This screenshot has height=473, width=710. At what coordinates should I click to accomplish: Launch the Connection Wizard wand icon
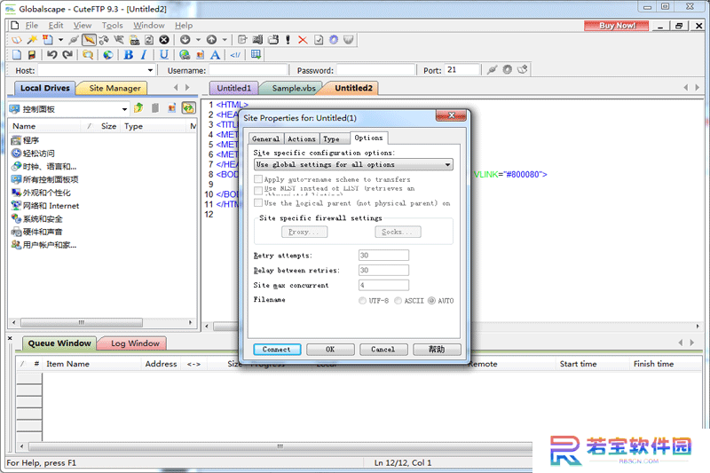pos(32,40)
